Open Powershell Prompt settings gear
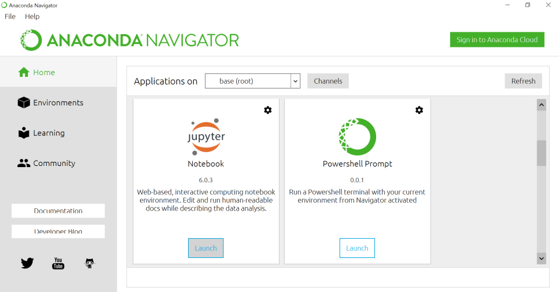This screenshot has height=292, width=559. (x=419, y=110)
